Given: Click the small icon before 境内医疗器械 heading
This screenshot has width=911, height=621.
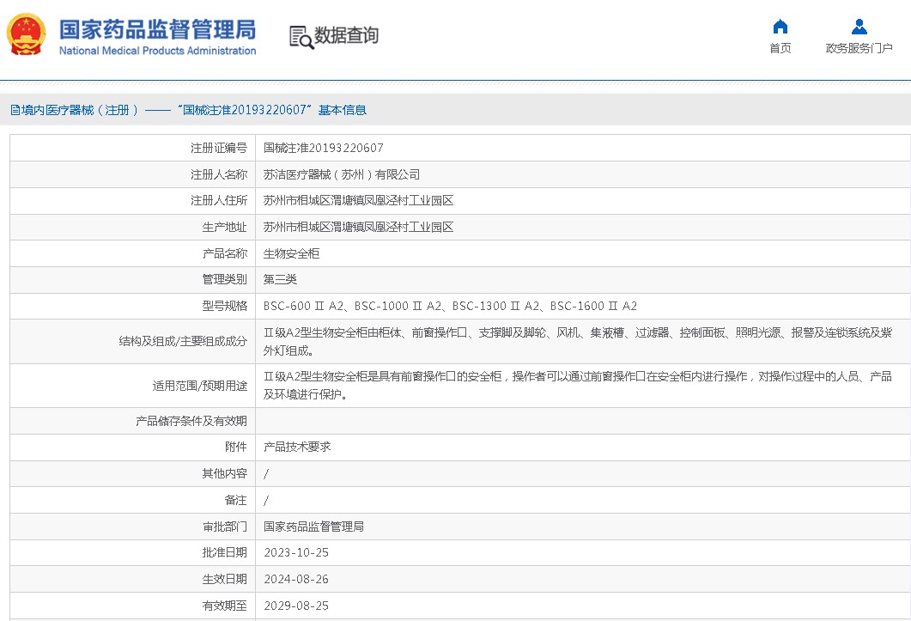Looking at the screenshot, I should (x=15, y=110).
